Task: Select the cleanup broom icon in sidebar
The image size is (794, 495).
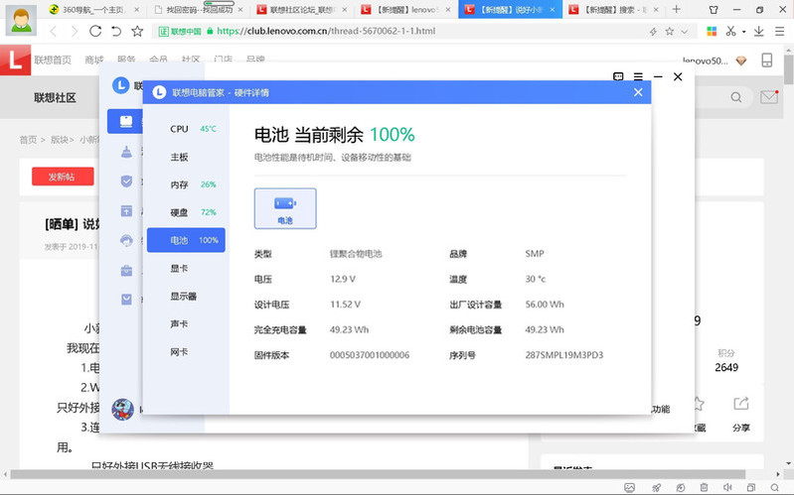Action: (x=126, y=152)
